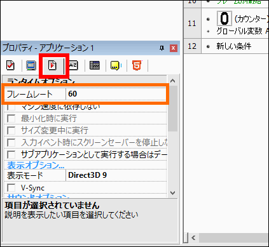
Task: Toggle マシン速度に依存しない checkbox
Action: pos(11,107)
